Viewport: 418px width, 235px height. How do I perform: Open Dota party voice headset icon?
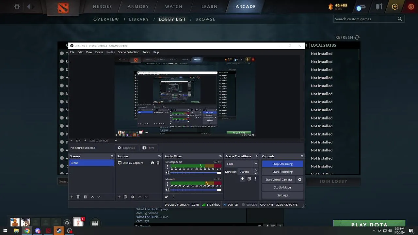pos(67,223)
